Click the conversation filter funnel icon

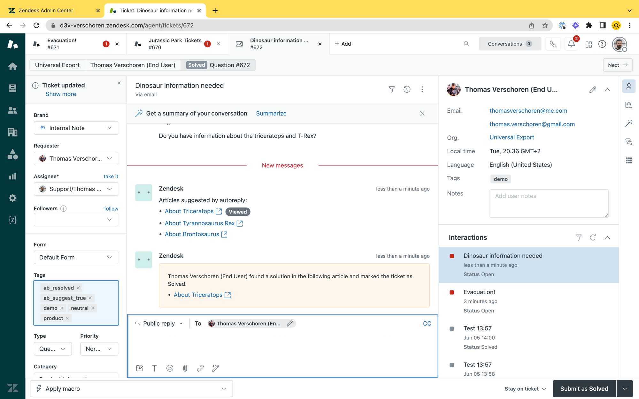pos(391,89)
